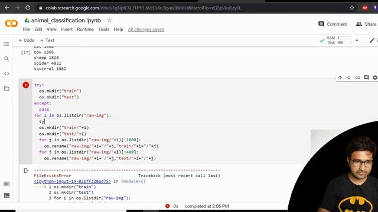Image resolution: width=378 pixels, height=212 pixels.
Task: Add a comment to the cell icon
Action: (x=366, y=77)
